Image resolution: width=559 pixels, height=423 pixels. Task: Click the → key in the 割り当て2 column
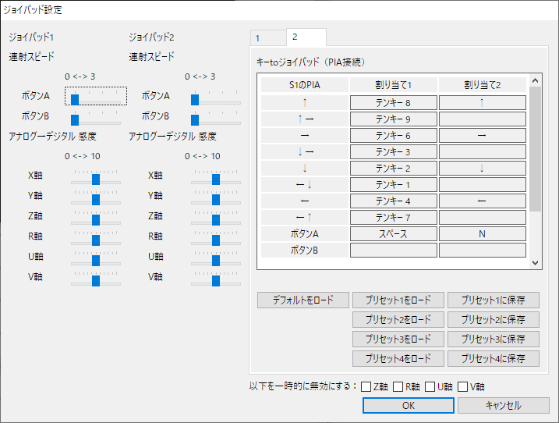coord(482,135)
